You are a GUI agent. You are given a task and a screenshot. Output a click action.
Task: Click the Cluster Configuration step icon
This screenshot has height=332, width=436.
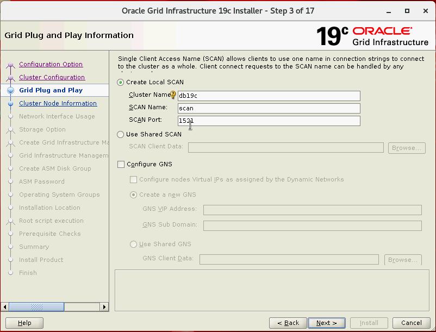coord(10,78)
